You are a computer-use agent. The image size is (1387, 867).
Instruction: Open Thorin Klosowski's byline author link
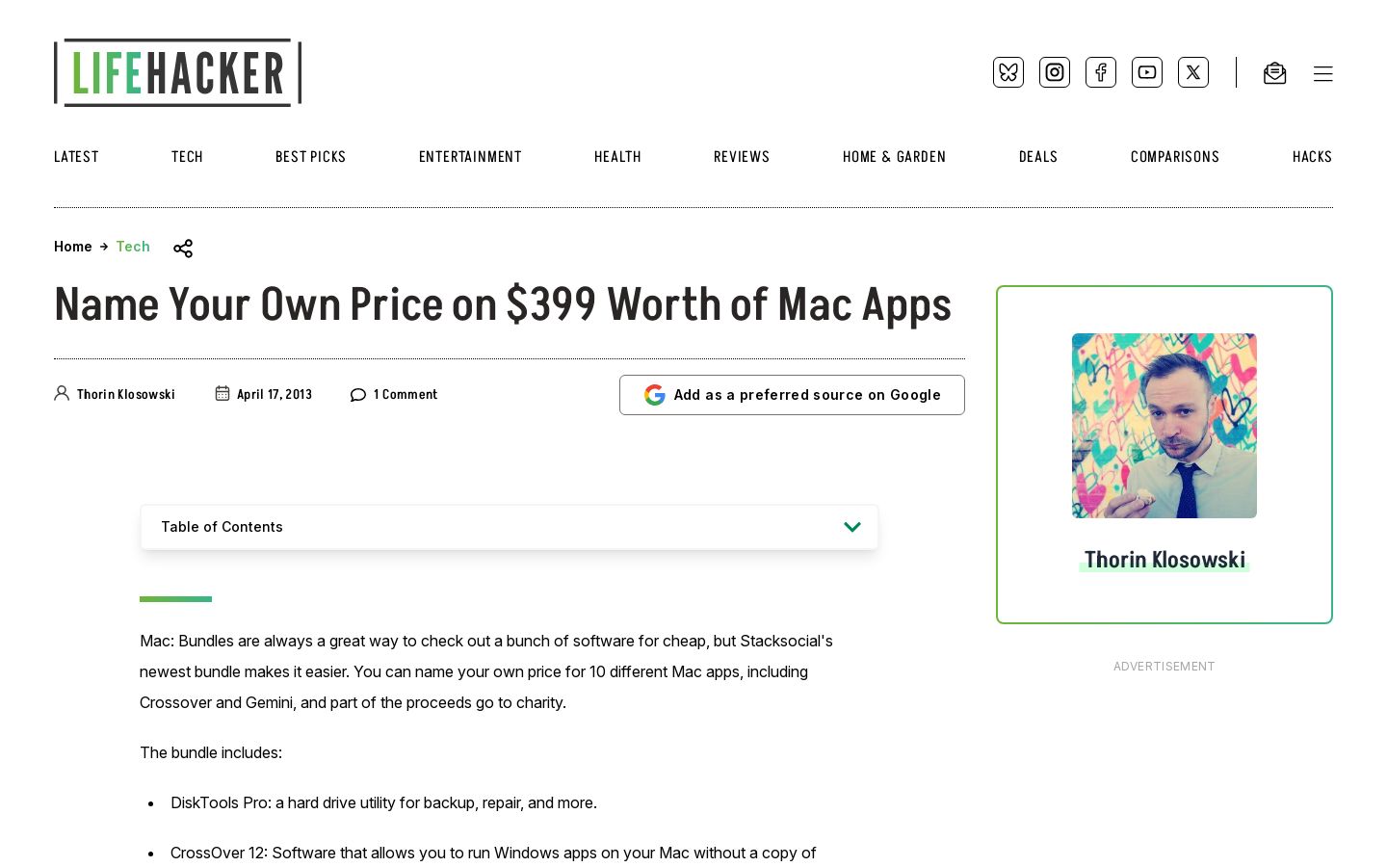coord(125,394)
